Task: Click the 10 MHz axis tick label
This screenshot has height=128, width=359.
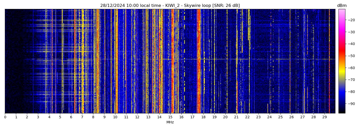Action: point(115,117)
